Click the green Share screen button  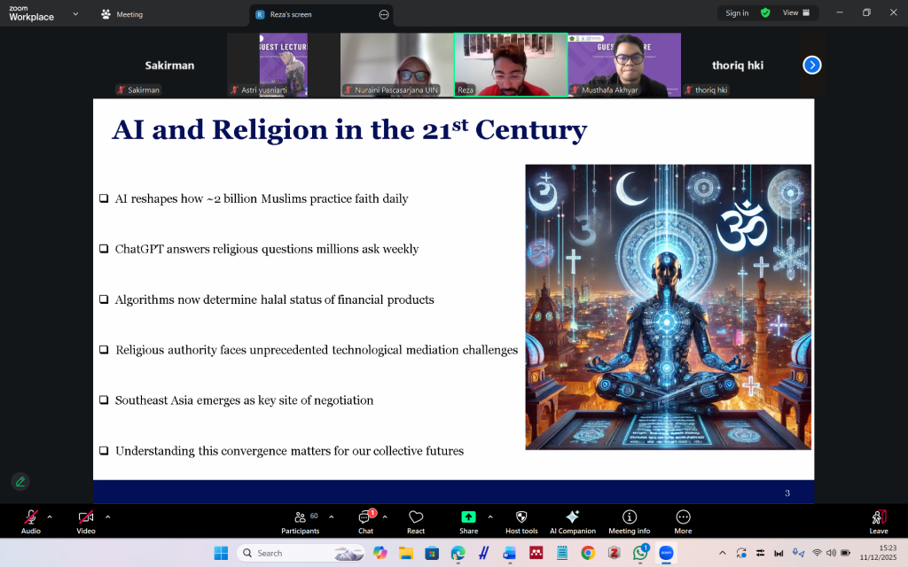468,521
